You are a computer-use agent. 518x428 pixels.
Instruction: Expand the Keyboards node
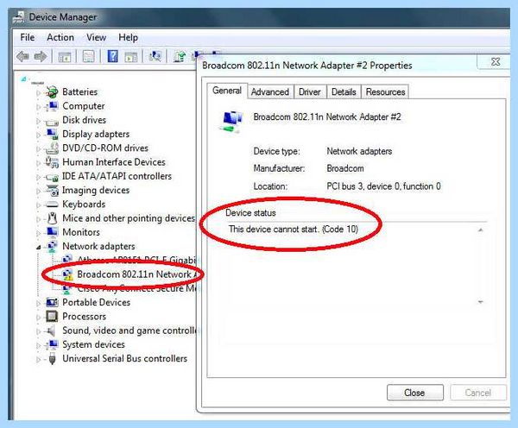(x=38, y=205)
